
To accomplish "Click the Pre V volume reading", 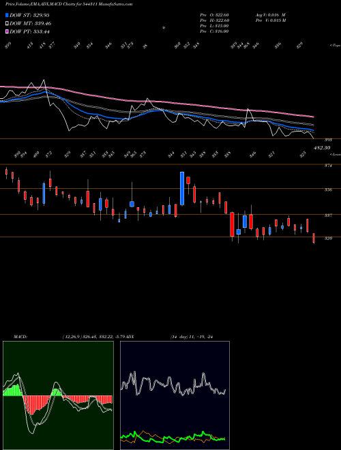I will click(270, 20).
